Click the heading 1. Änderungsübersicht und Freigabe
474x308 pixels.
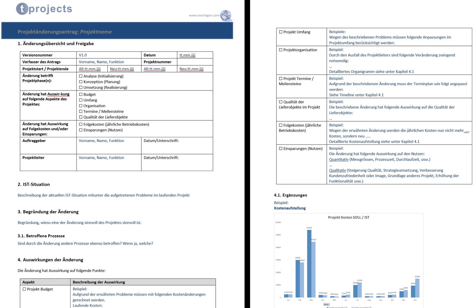[x=56, y=43]
